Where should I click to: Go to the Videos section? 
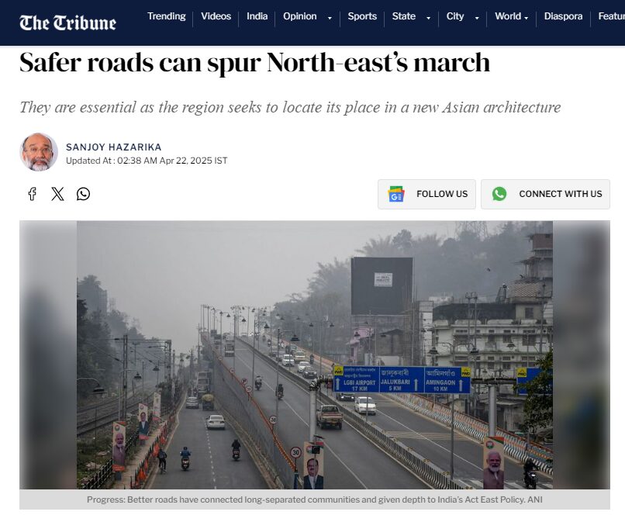(x=216, y=16)
